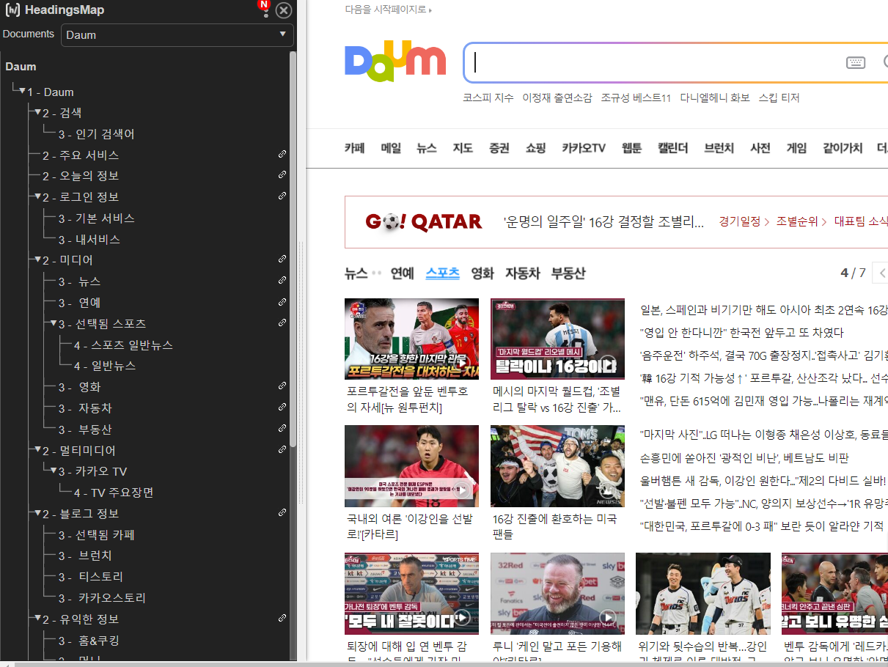Viewport: 888px width, 667px height.
Task: Click the link icon beside 유익한 정보
Action: [x=282, y=618]
